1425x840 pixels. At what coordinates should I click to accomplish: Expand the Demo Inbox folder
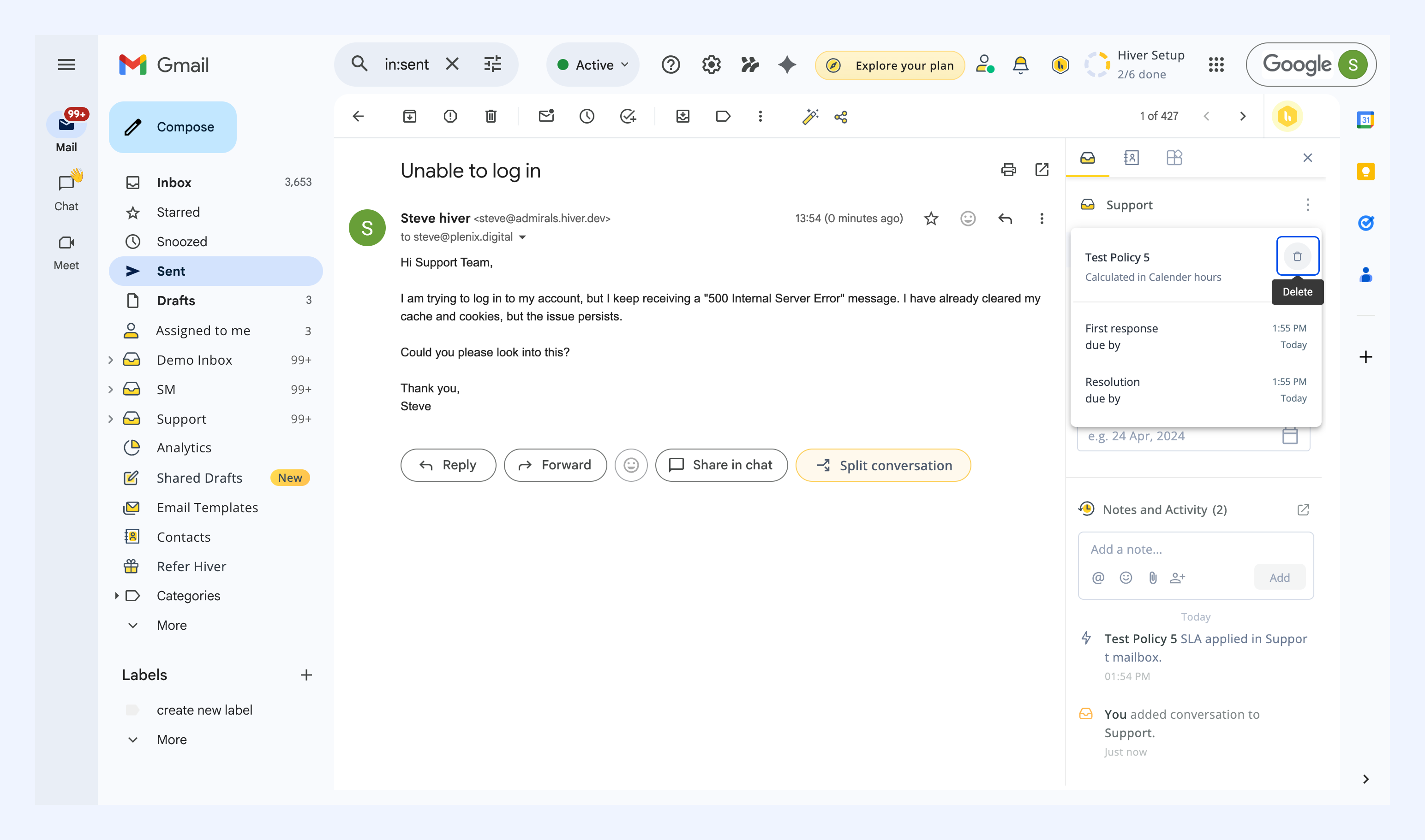point(110,360)
